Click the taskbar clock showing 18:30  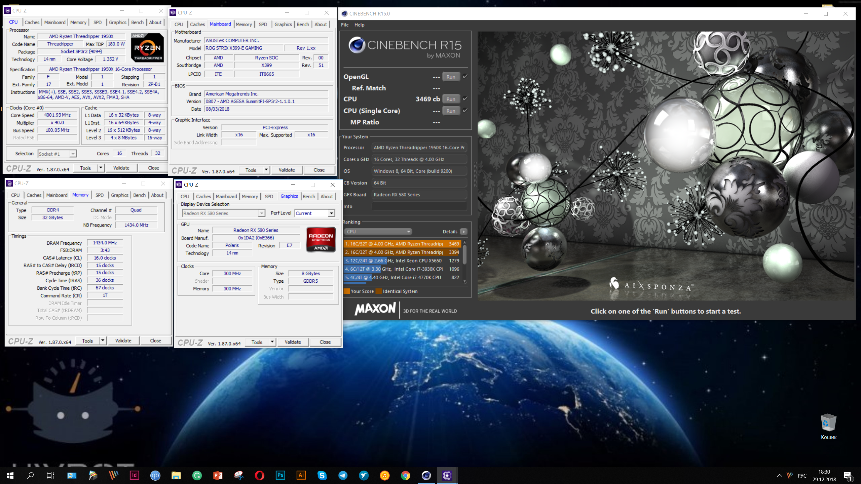(824, 476)
